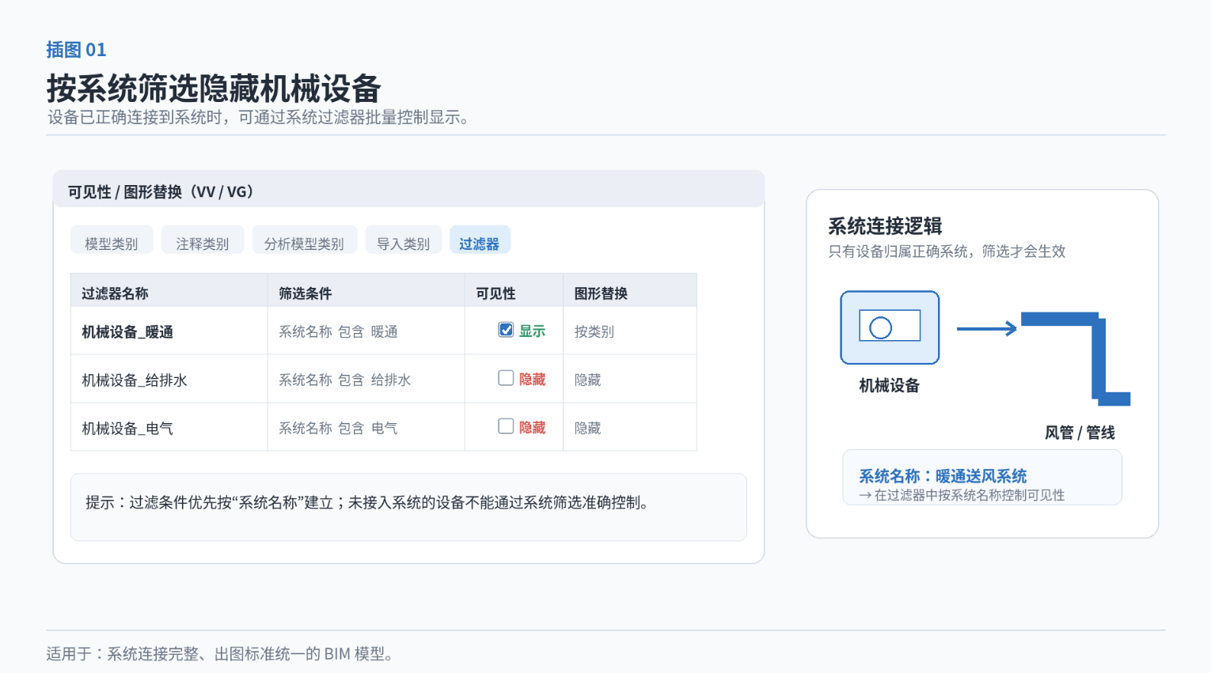Click the 机械设备 label under the icon

pos(890,386)
